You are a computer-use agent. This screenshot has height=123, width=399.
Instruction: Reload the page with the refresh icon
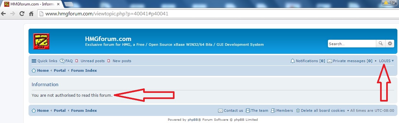coord(22,14)
